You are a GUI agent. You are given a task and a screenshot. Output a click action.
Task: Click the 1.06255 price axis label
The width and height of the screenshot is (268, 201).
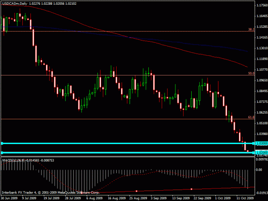(x=262, y=112)
